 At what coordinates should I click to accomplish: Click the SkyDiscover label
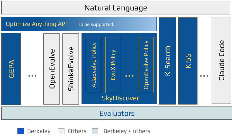pos(120,98)
